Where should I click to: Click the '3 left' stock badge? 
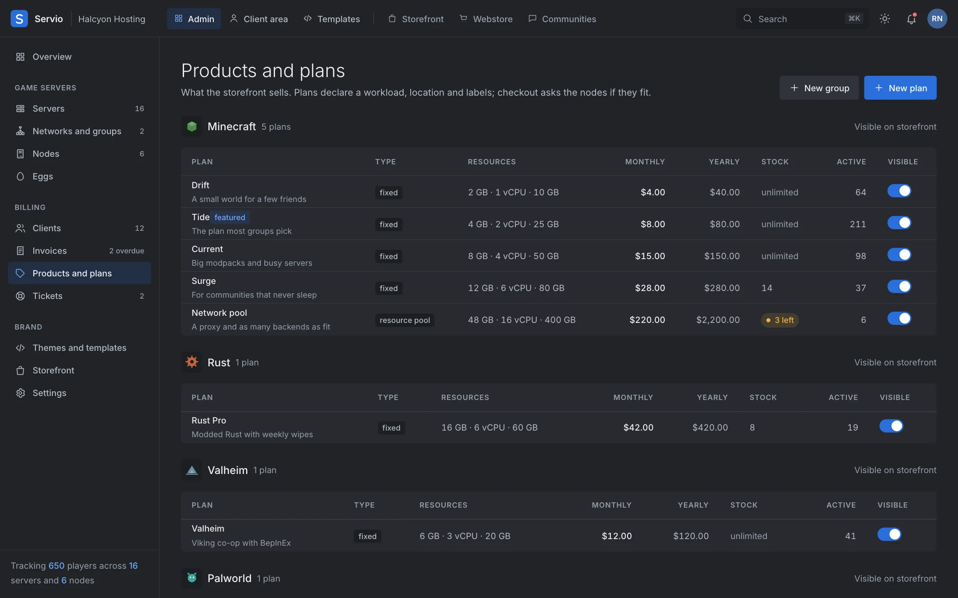(780, 320)
